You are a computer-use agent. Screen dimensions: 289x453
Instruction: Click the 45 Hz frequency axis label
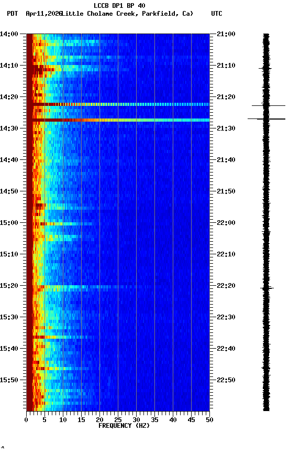(x=191, y=420)
